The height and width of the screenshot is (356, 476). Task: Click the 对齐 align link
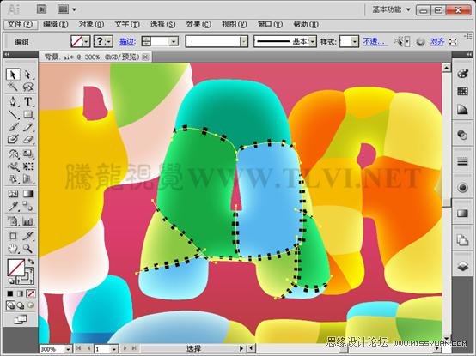click(x=437, y=41)
